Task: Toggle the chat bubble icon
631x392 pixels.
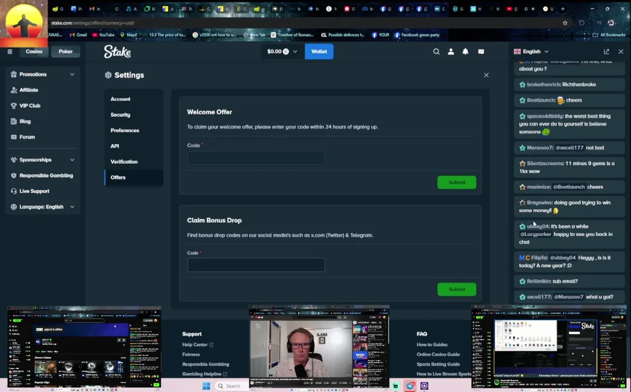Action: point(481,51)
